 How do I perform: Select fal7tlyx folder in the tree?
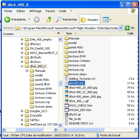click(35, 120)
